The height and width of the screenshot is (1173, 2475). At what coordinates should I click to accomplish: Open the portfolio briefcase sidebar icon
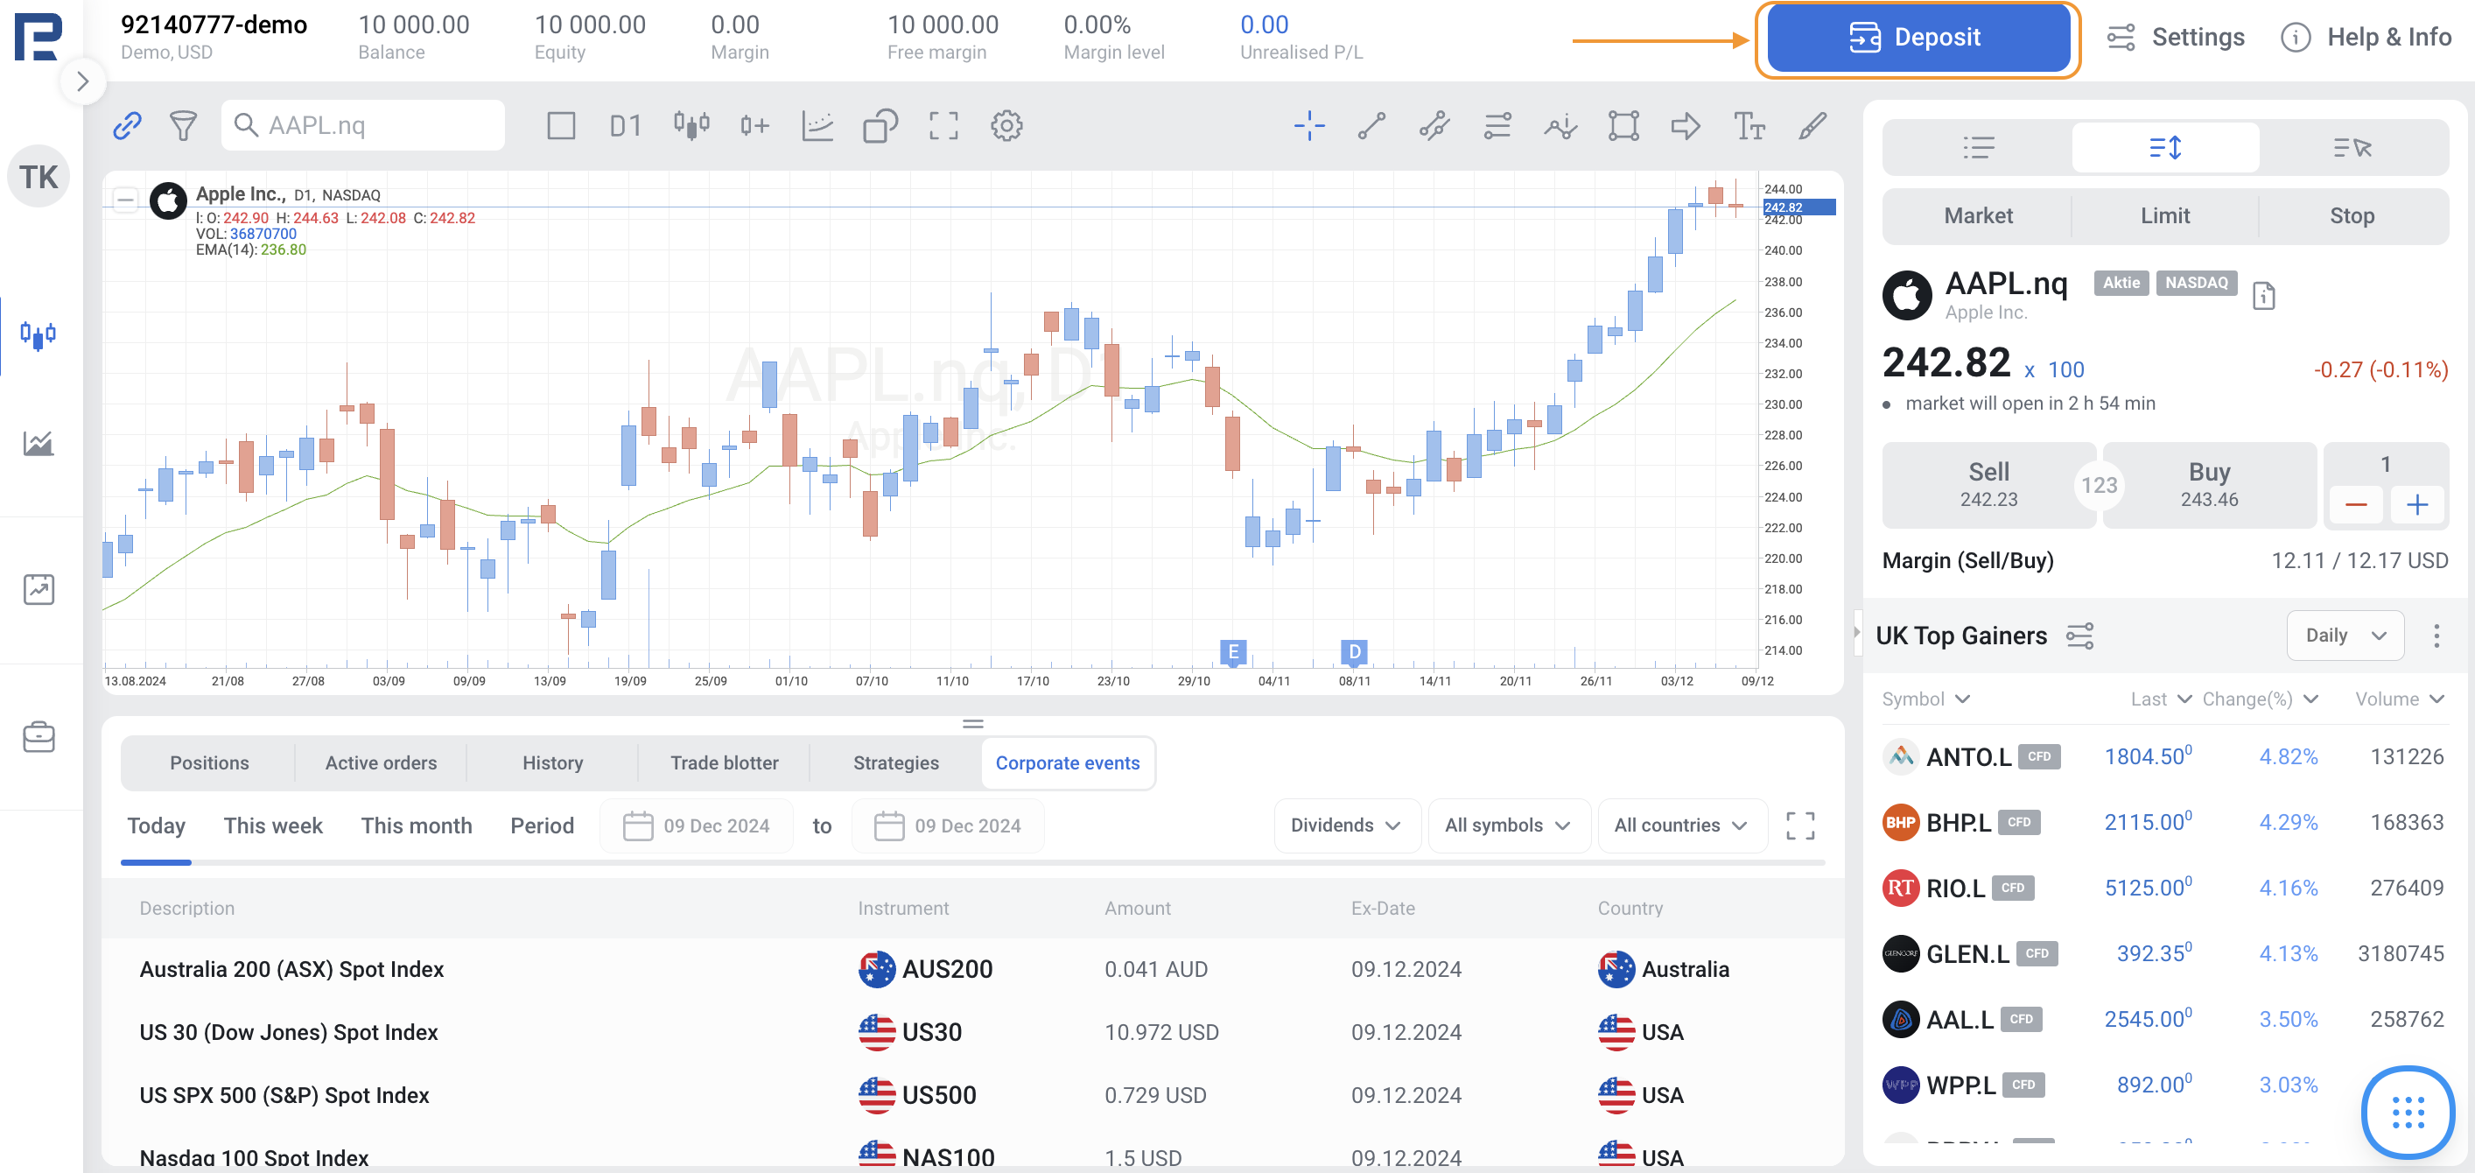pyautogui.click(x=39, y=737)
